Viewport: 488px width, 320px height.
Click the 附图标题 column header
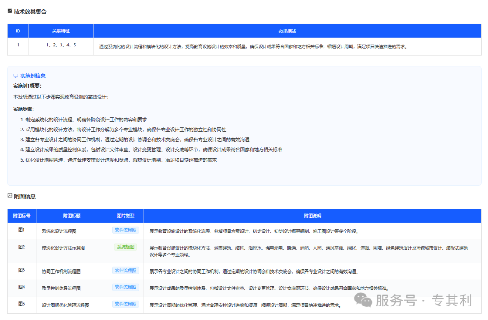(72, 216)
